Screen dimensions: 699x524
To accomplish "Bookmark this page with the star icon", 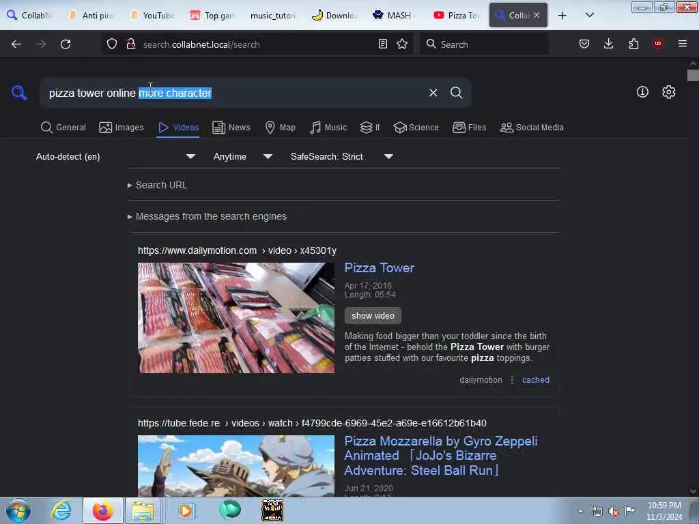I will (x=402, y=44).
